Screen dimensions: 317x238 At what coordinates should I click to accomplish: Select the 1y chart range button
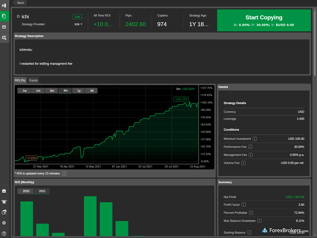(x=79, y=91)
